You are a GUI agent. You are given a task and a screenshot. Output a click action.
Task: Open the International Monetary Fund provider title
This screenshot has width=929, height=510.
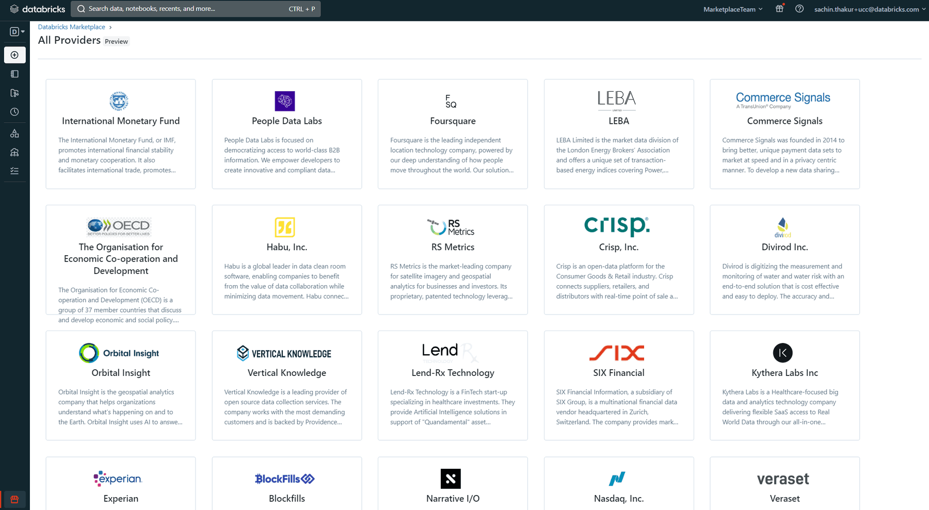tap(121, 121)
